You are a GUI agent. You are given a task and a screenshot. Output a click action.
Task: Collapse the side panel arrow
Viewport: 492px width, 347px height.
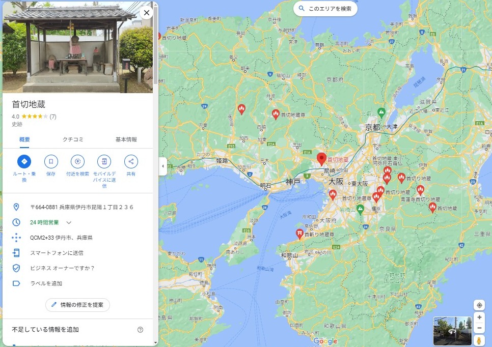(162, 166)
